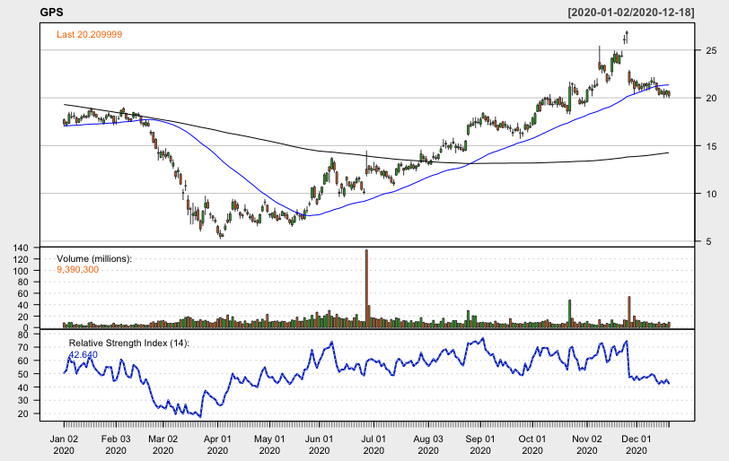Screen dimensions: 729x461
Task: Select the RSI value 42.640
Action: 83,355
